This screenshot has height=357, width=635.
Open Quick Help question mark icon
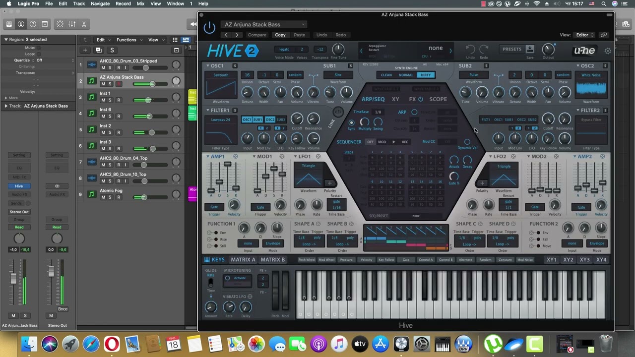tap(33, 24)
